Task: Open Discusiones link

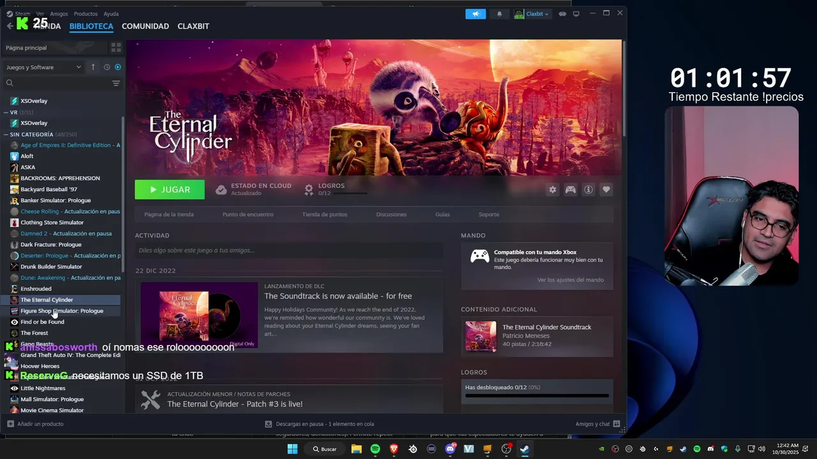Action: (391, 214)
